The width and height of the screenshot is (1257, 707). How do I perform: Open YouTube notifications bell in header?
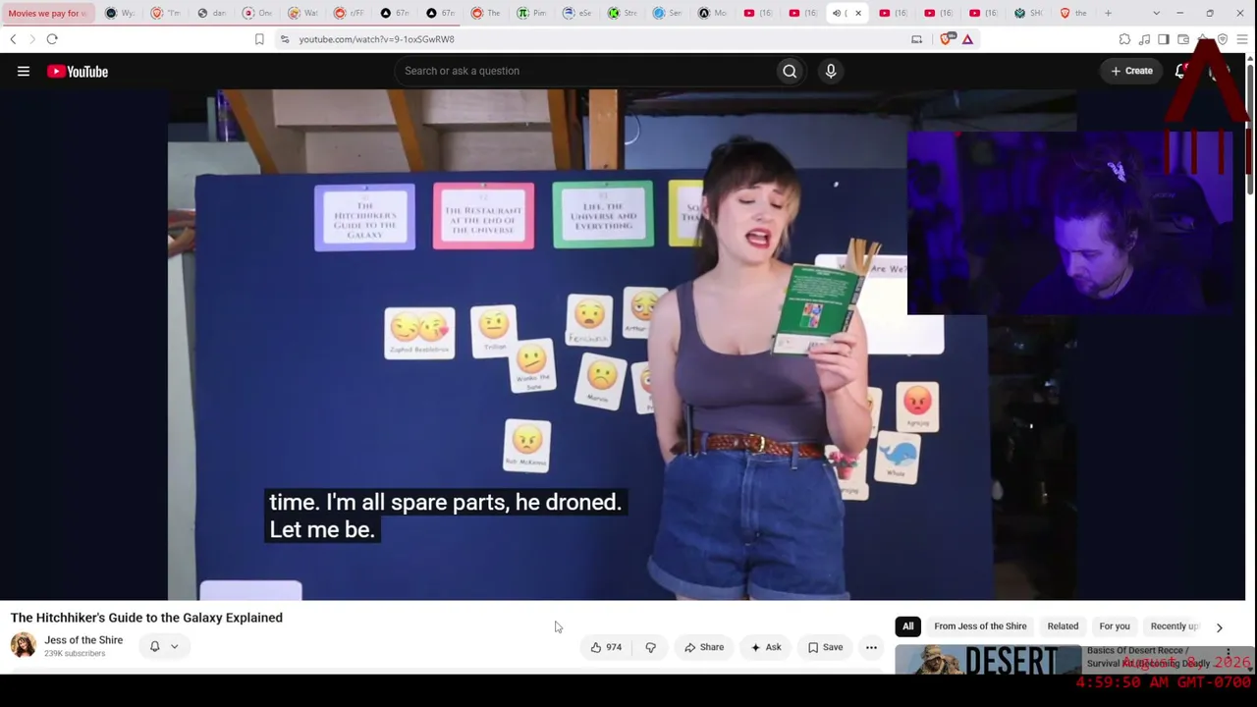(x=1181, y=71)
